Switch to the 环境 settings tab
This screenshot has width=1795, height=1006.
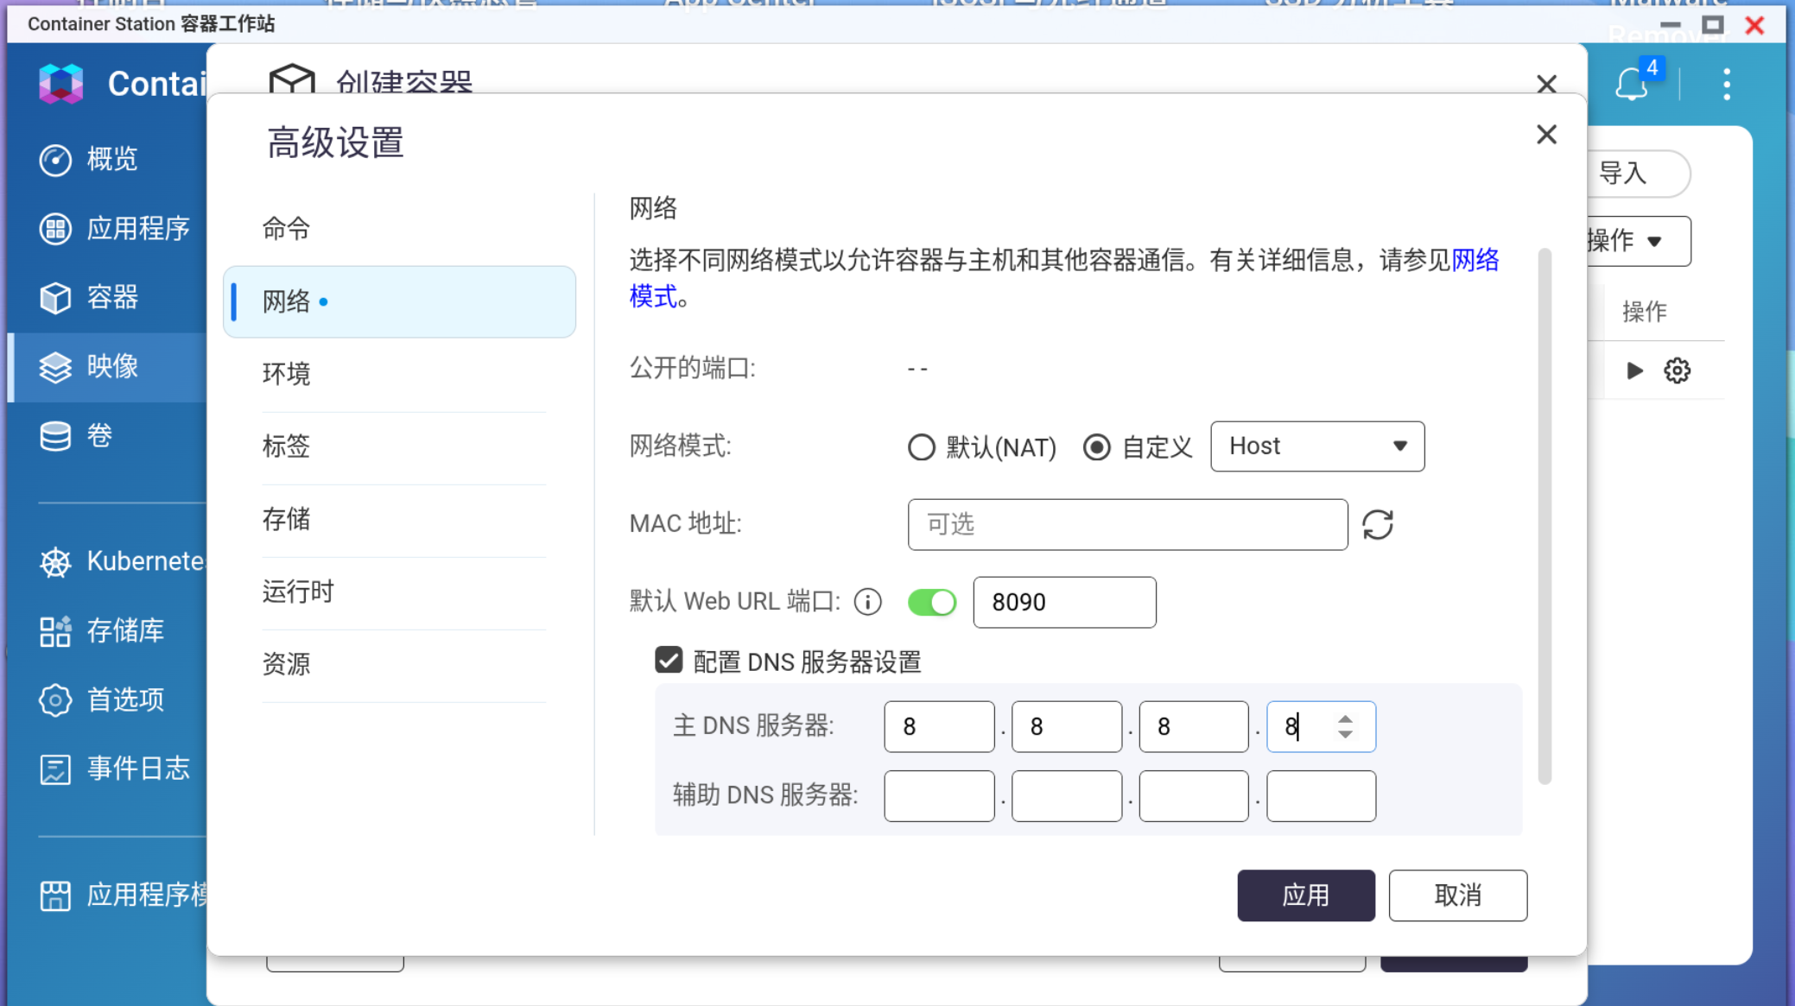pyautogui.click(x=286, y=374)
